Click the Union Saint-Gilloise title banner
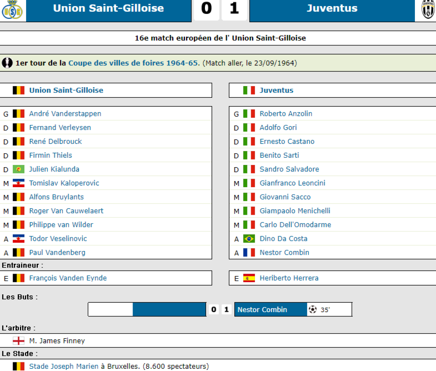 click(x=108, y=8)
